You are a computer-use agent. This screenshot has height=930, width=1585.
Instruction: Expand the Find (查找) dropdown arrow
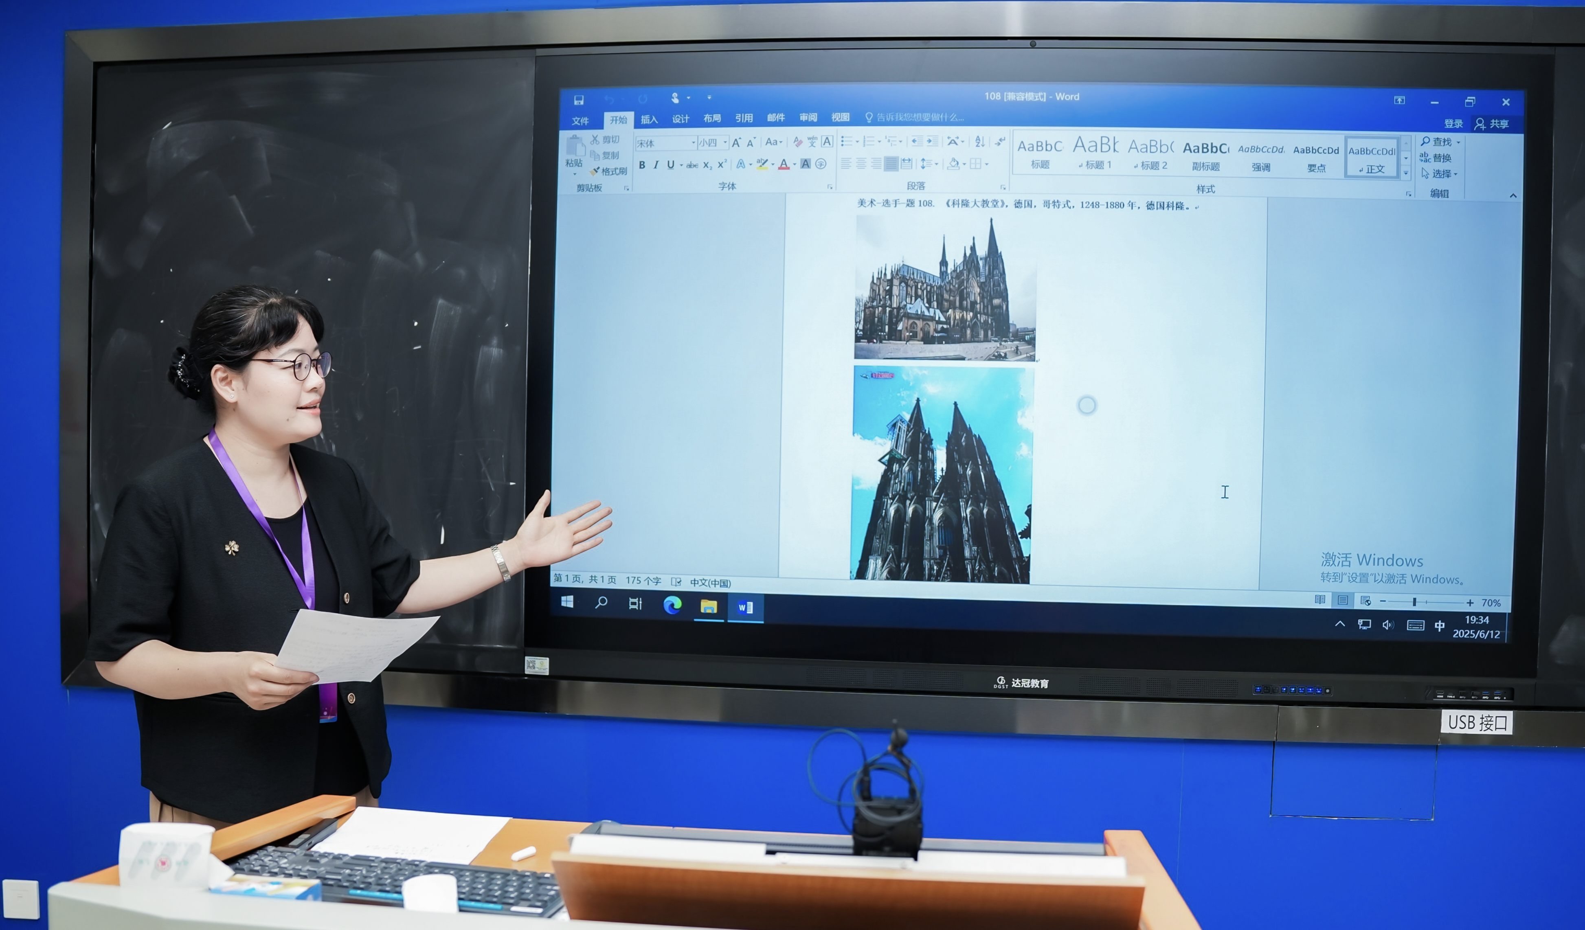1459,142
